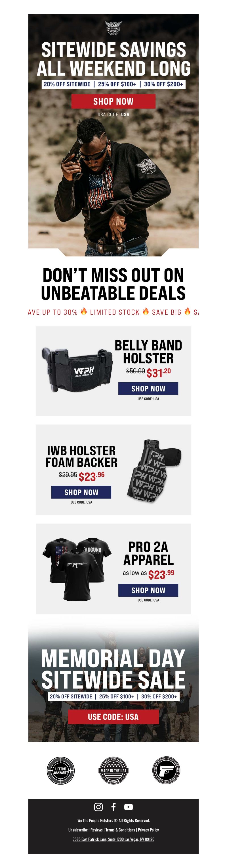Screen dimensions: 227x865
Task: Click the Unsubscribe link
Action: (78, 830)
